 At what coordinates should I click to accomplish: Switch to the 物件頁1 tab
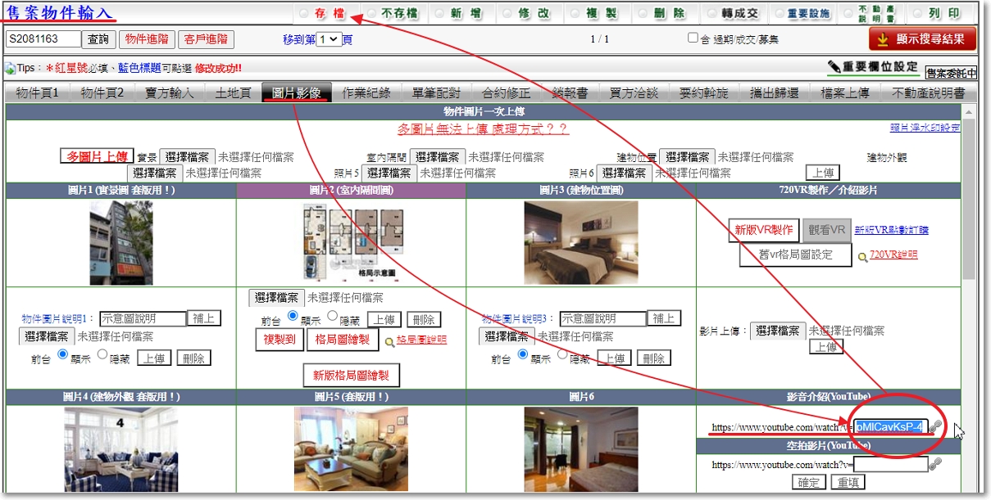(x=37, y=92)
